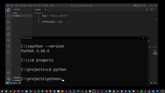Open the run button dropdown arrow
Viewport: 165px width, 93px height.
pyautogui.click(x=149, y=10)
